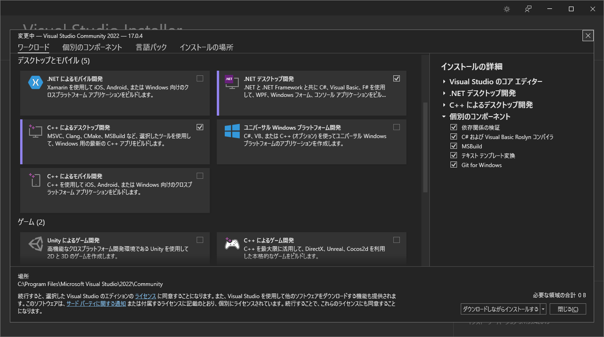The width and height of the screenshot is (604, 337).
Task: Check the C++ によるゲーム開発 workload
Action: [397, 240]
